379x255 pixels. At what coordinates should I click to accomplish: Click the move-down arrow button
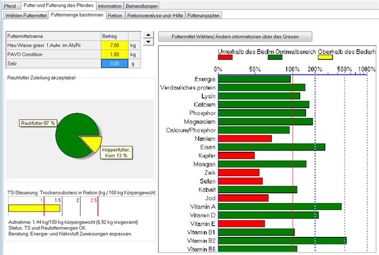coord(148,42)
